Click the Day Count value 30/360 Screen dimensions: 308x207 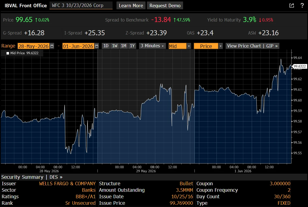[282, 196]
